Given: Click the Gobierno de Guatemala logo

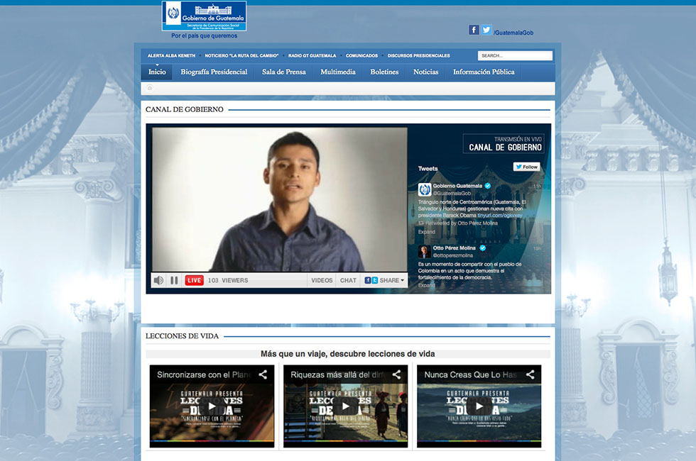Looking at the screenshot, I should 205,16.
